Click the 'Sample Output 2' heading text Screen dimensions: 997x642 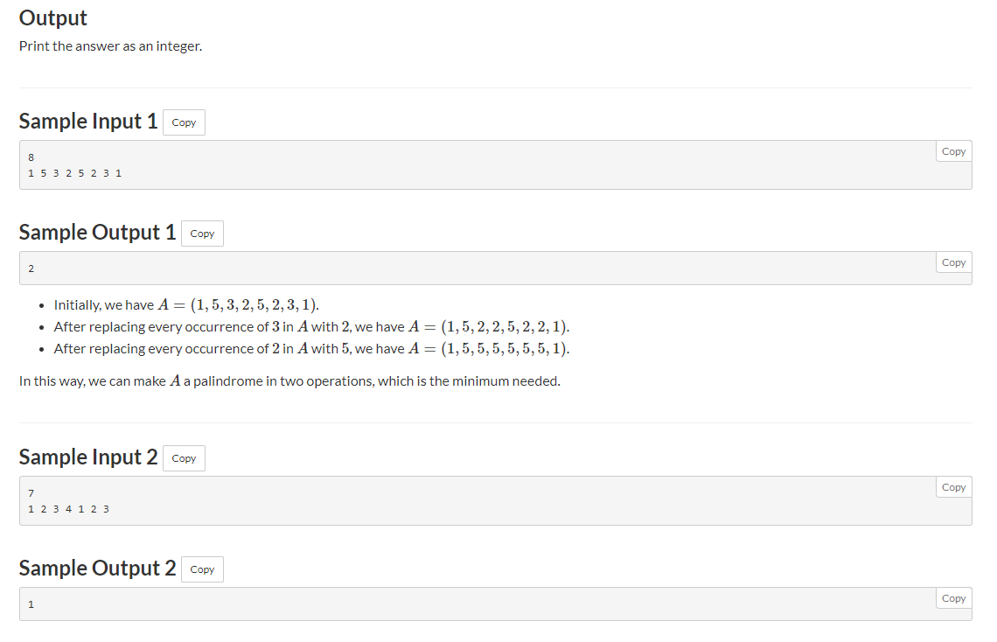pyautogui.click(x=97, y=569)
